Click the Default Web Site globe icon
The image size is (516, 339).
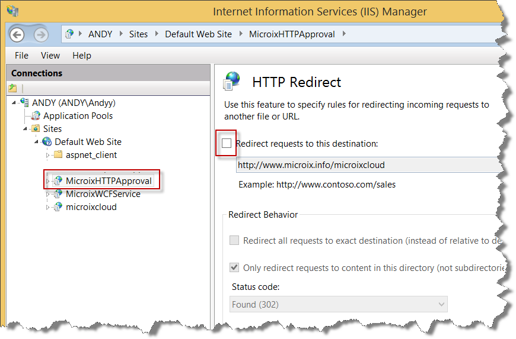(x=47, y=142)
